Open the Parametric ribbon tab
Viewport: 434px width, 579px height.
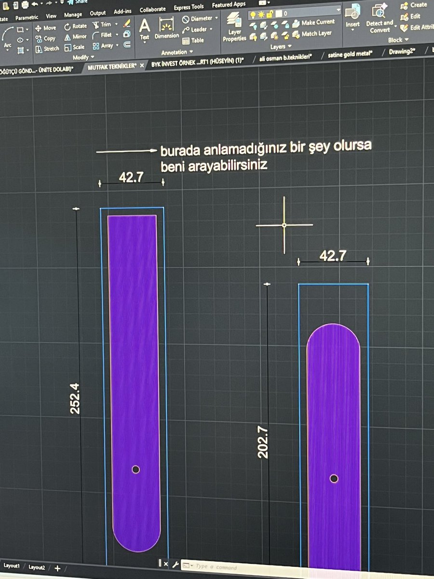click(26, 18)
